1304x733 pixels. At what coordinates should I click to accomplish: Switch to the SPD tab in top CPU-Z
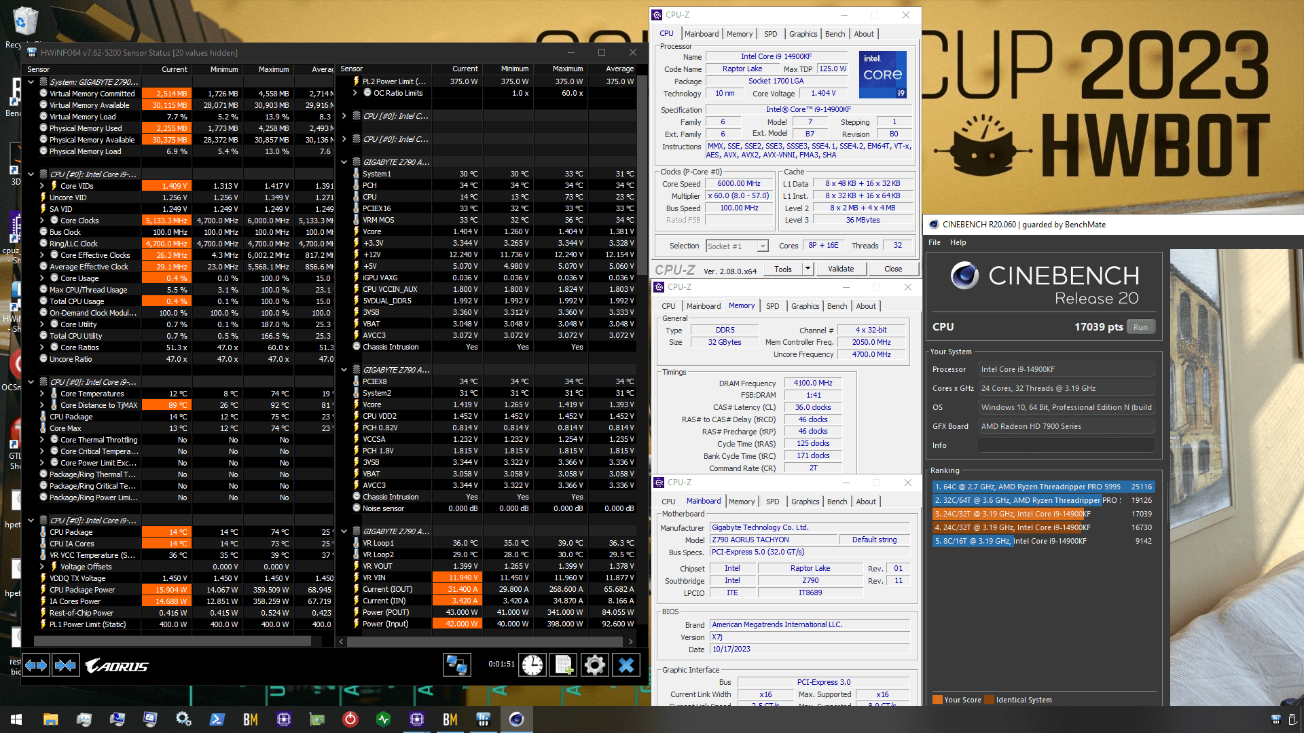tap(770, 34)
